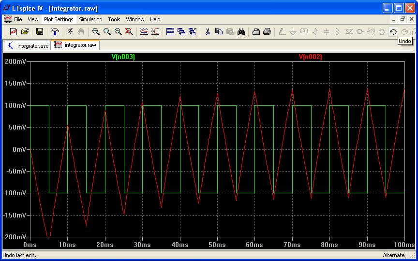Click the -200mV vertical axis label
Screen dimensions: 418x261
(15, 237)
